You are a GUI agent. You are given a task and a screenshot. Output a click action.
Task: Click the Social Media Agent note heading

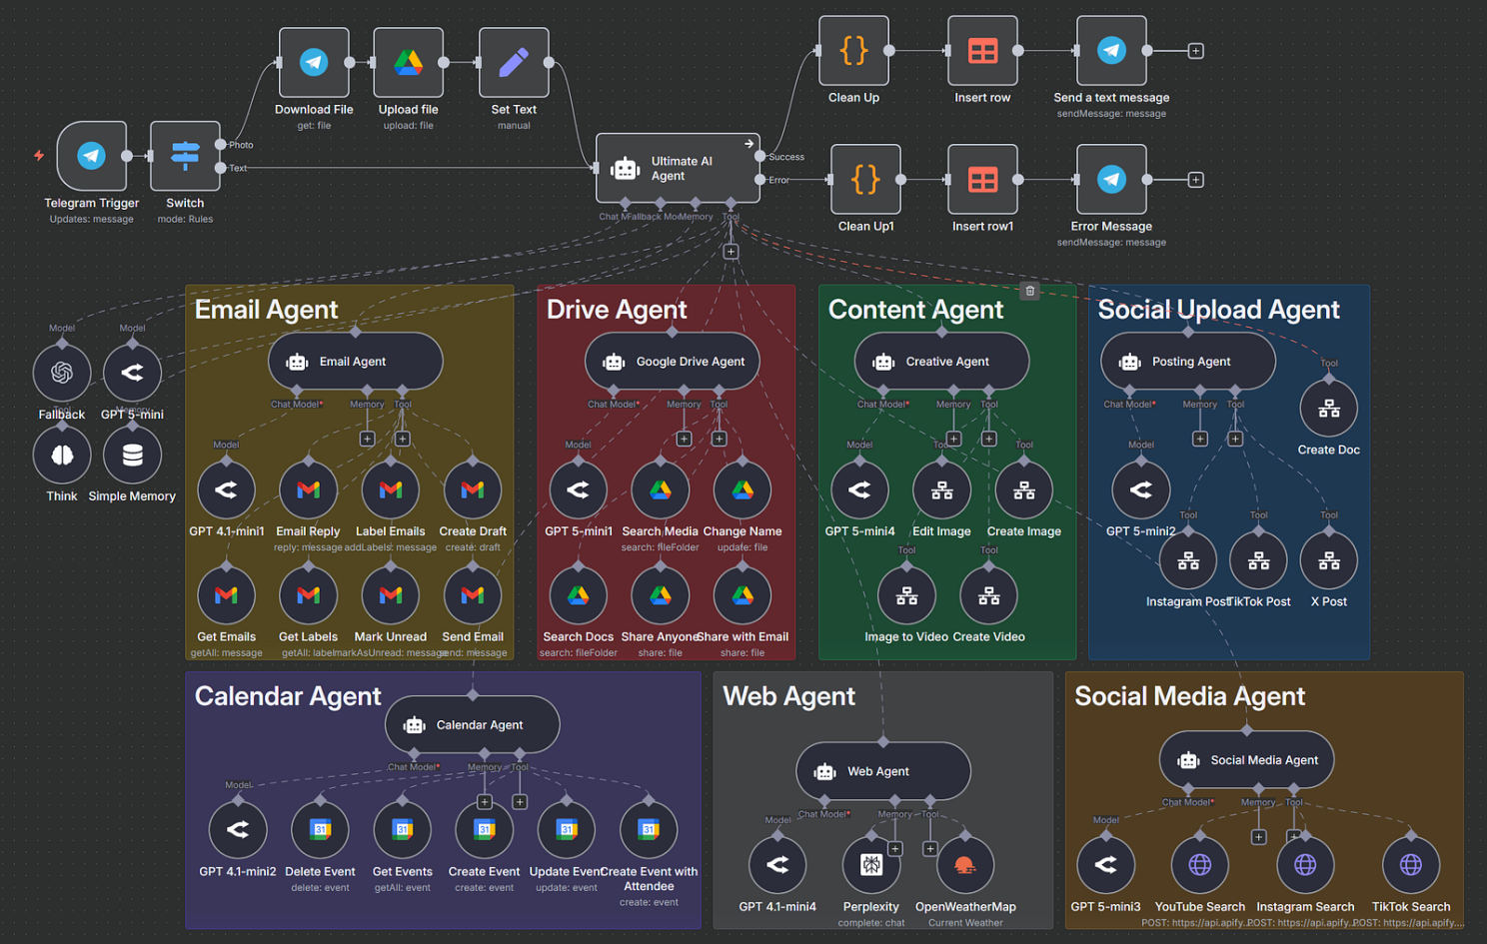click(x=1189, y=696)
